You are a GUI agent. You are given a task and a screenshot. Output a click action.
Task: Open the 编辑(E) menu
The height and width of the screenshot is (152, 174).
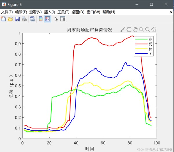pos(21,12)
